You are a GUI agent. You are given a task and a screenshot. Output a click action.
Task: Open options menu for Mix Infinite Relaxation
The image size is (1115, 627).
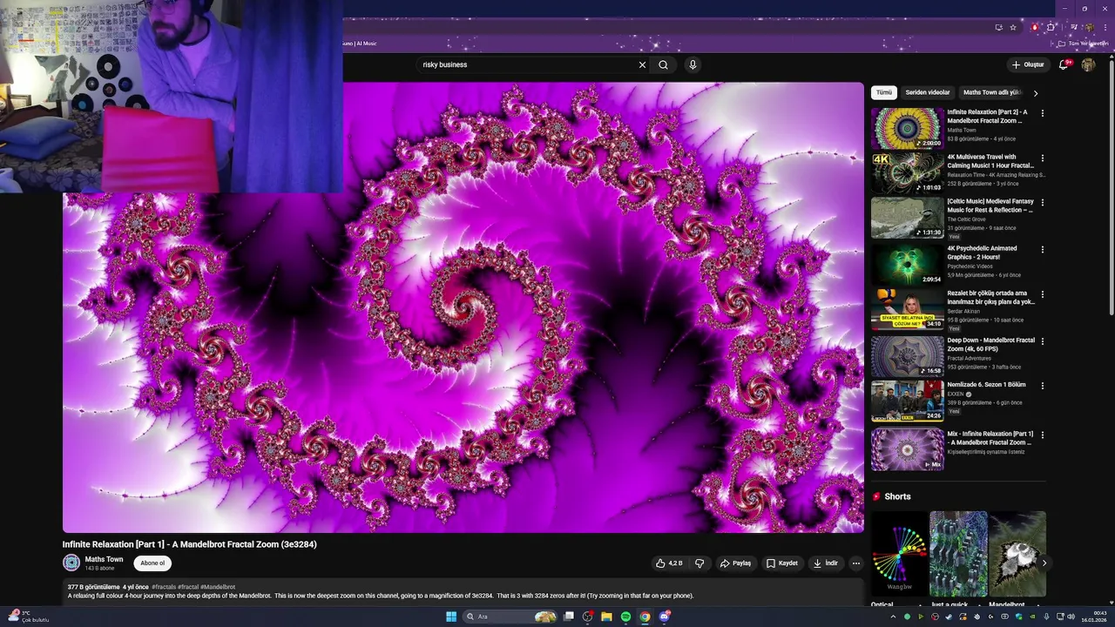[x=1043, y=435]
